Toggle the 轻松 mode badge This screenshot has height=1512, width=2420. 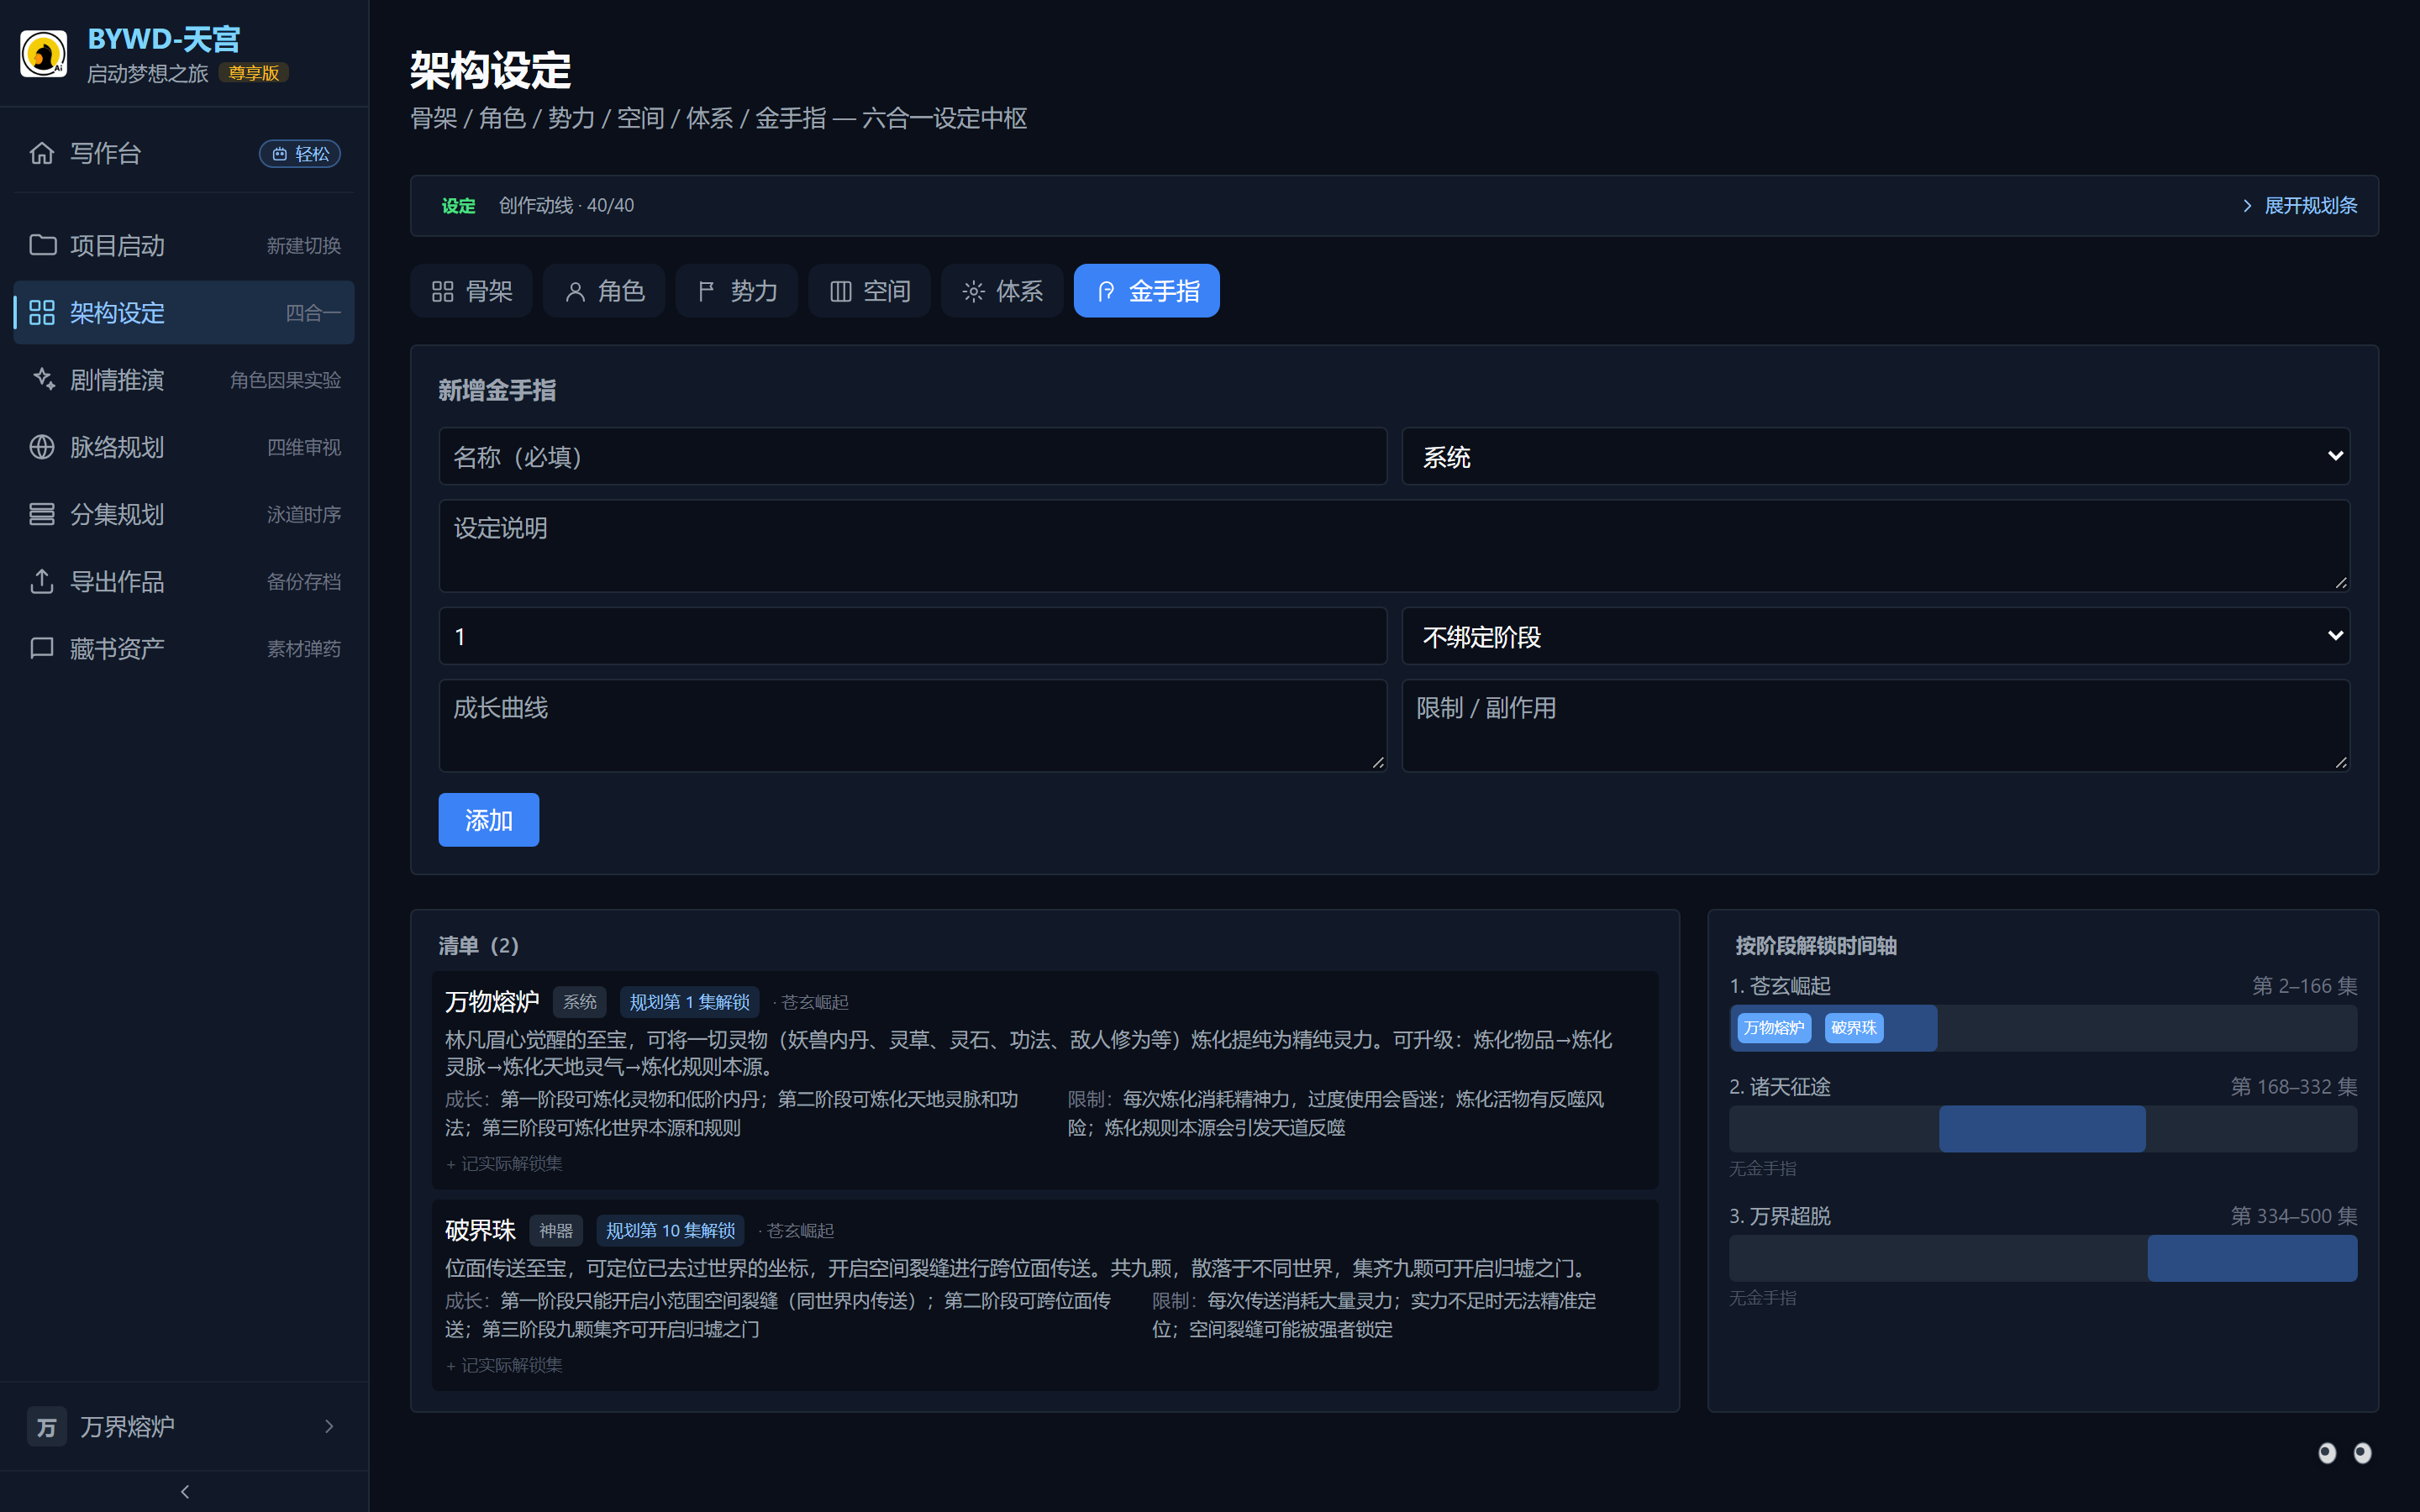(x=300, y=153)
